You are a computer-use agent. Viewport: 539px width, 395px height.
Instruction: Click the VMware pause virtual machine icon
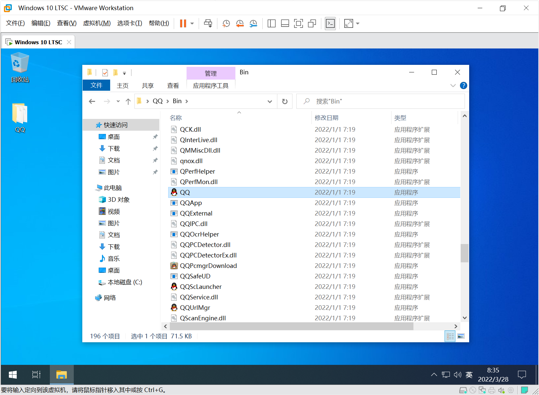tap(183, 23)
